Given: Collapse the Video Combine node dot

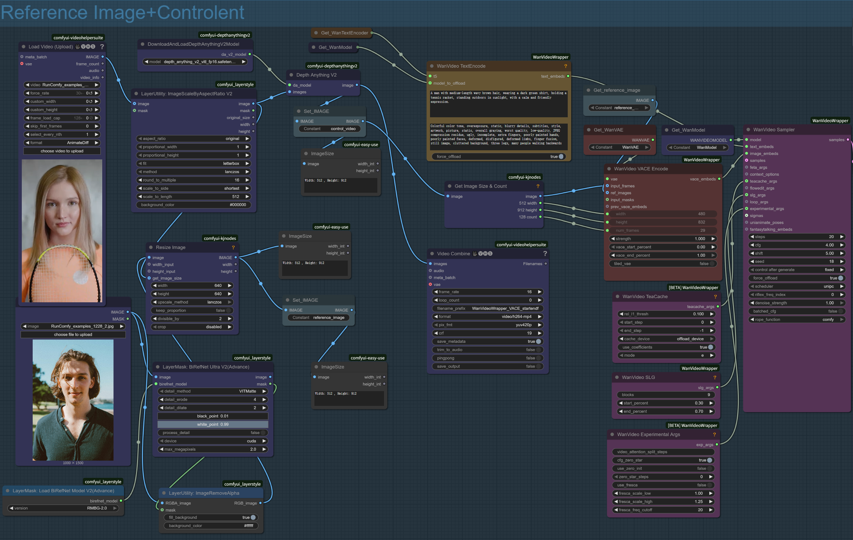Looking at the screenshot, I should [432, 253].
